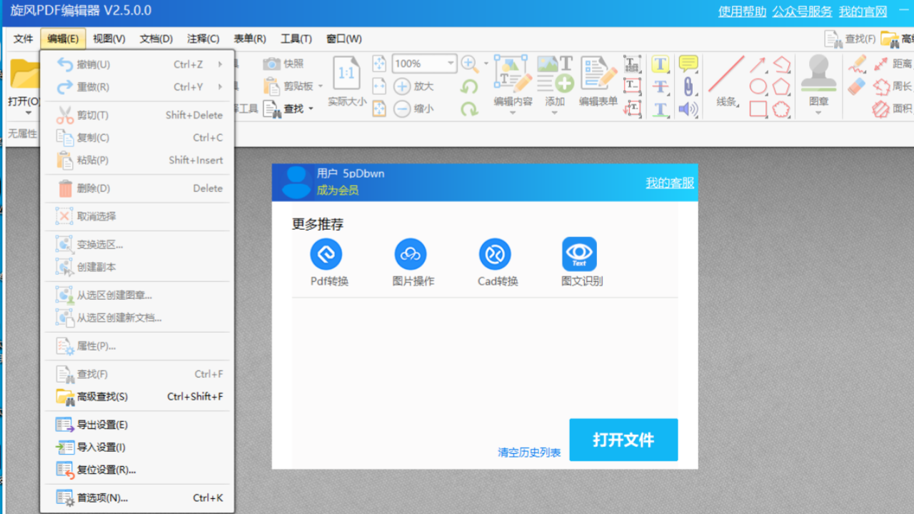Viewport: 914px width, 514px height.
Task: Open the Pdf转换 converter
Action: (x=326, y=253)
